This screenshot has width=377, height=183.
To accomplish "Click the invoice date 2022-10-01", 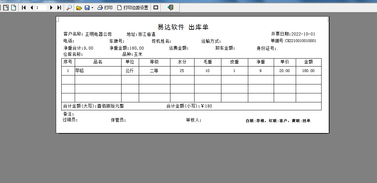I will [x=303, y=34].
